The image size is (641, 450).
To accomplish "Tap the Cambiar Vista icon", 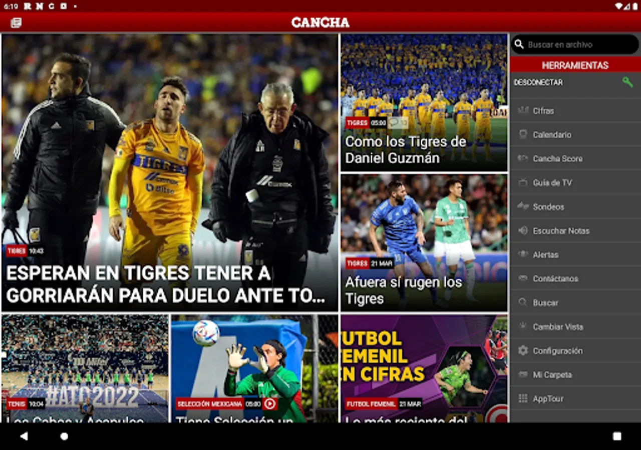I will click(523, 326).
